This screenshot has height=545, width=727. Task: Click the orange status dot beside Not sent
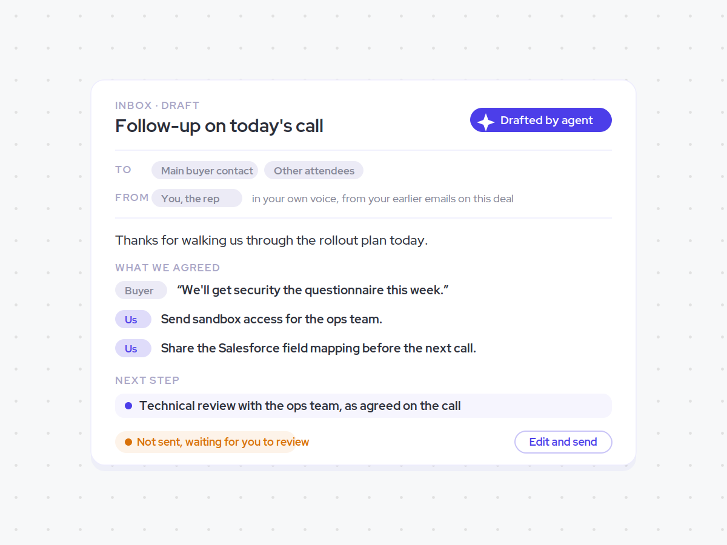coord(128,442)
